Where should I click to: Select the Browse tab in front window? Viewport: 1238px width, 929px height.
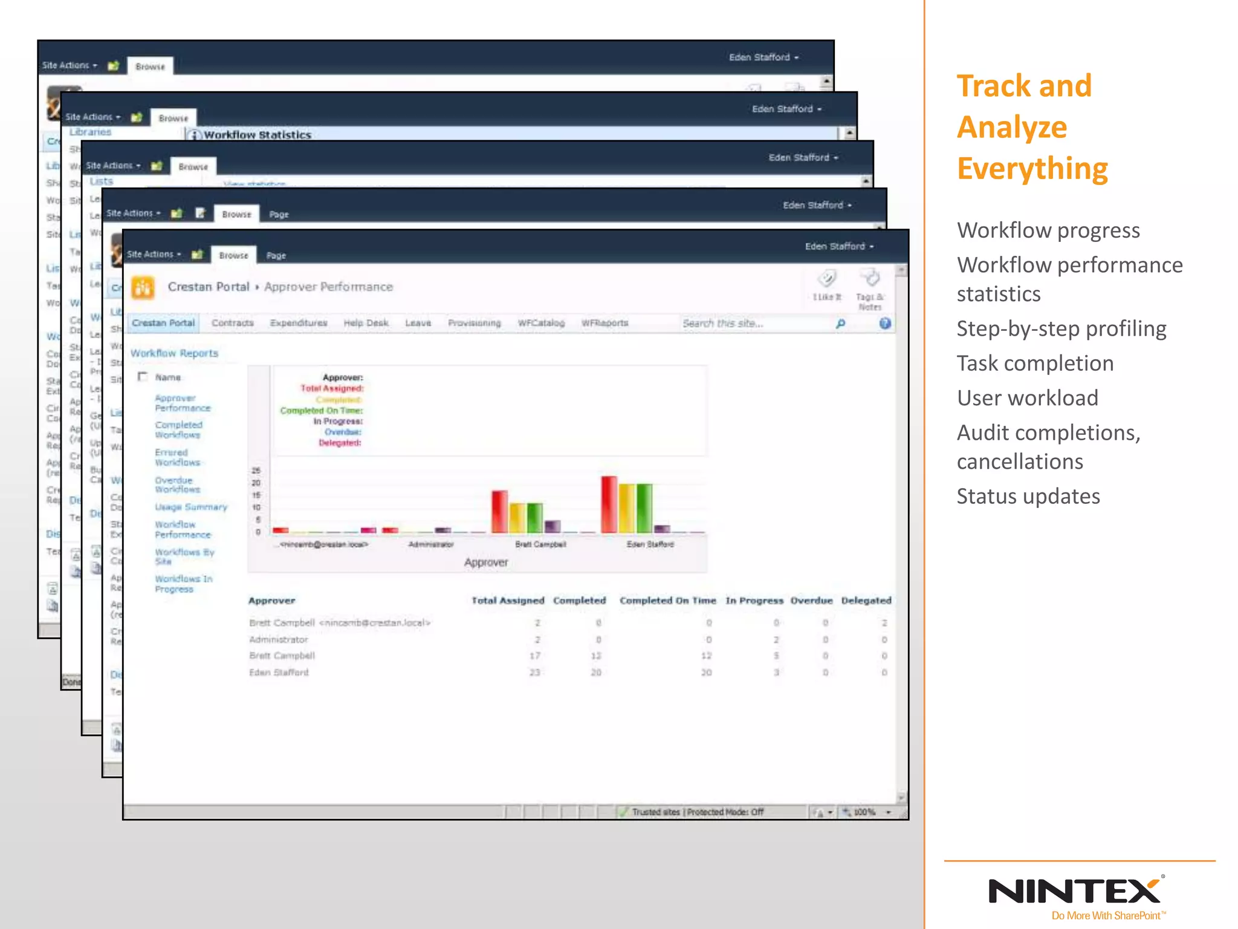(234, 255)
